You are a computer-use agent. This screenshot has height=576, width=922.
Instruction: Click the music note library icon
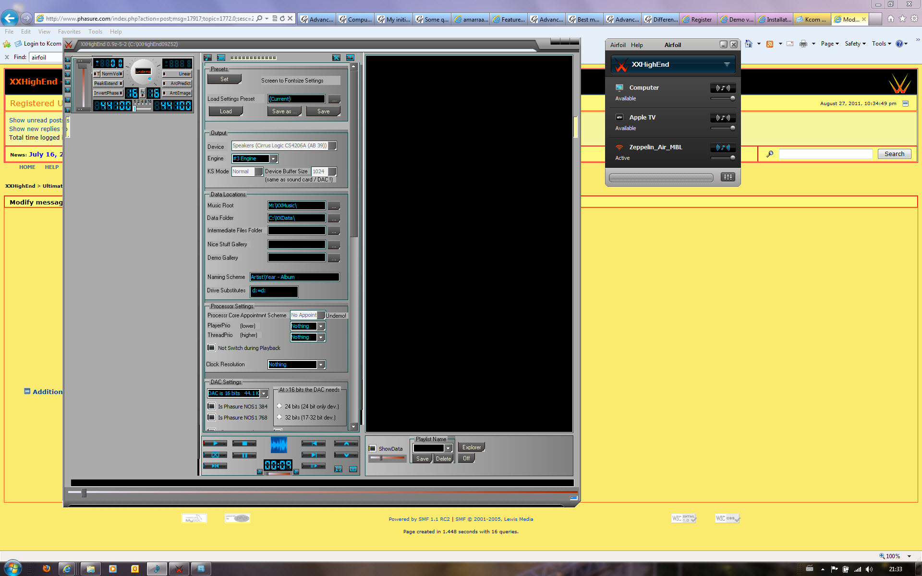click(207, 58)
